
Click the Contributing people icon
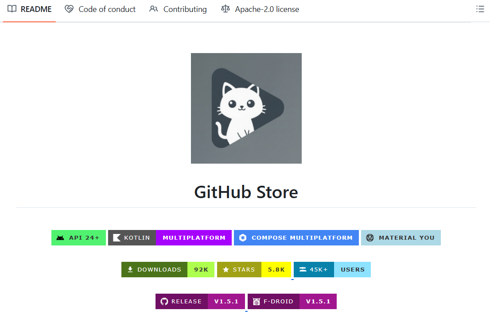(x=153, y=9)
